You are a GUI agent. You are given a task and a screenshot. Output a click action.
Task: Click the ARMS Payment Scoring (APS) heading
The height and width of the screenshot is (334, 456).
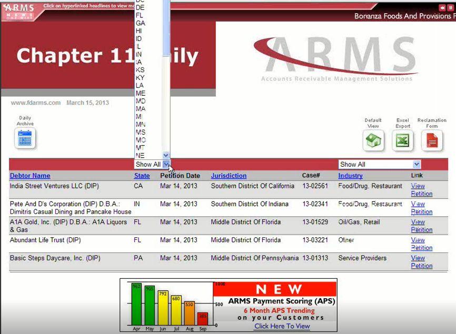282,301
